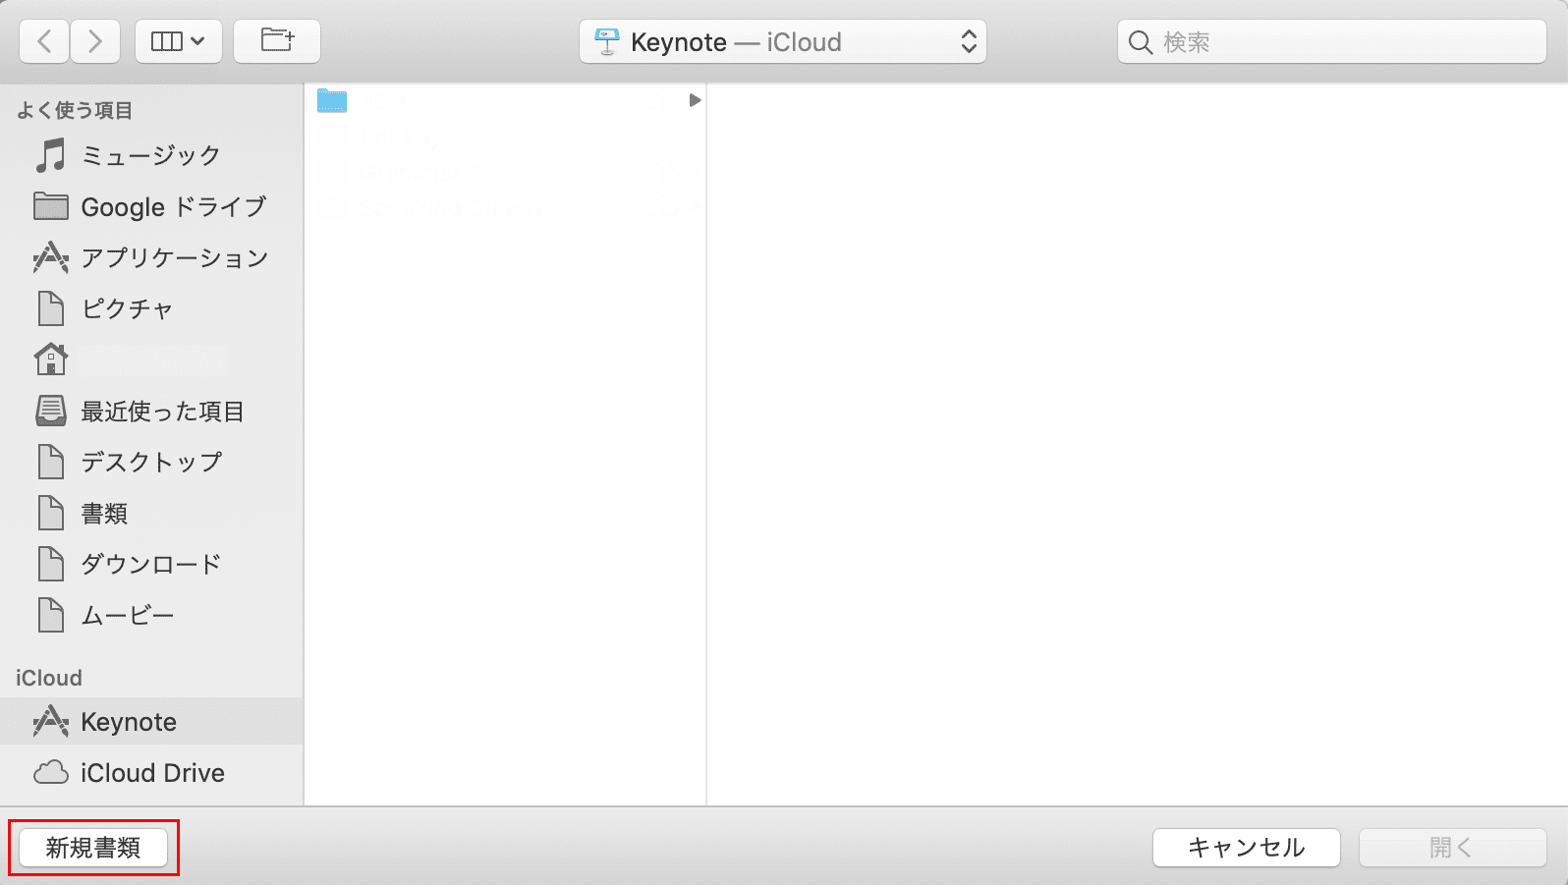
Task: Click the アプリケーション app icon
Action: point(51,257)
